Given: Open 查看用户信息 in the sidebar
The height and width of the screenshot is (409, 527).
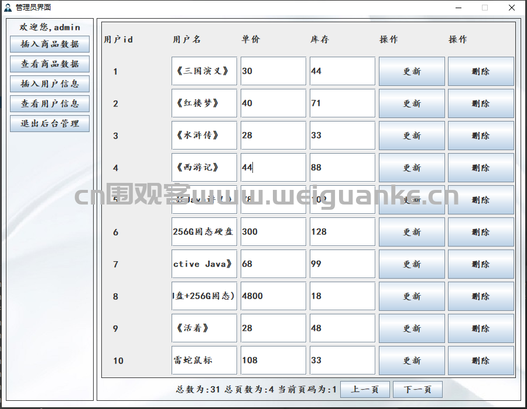Looking at the screenshot, I should click(x=50, y=103).
